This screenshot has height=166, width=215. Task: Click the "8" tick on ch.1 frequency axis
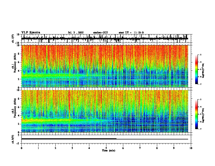click(19, 54)
